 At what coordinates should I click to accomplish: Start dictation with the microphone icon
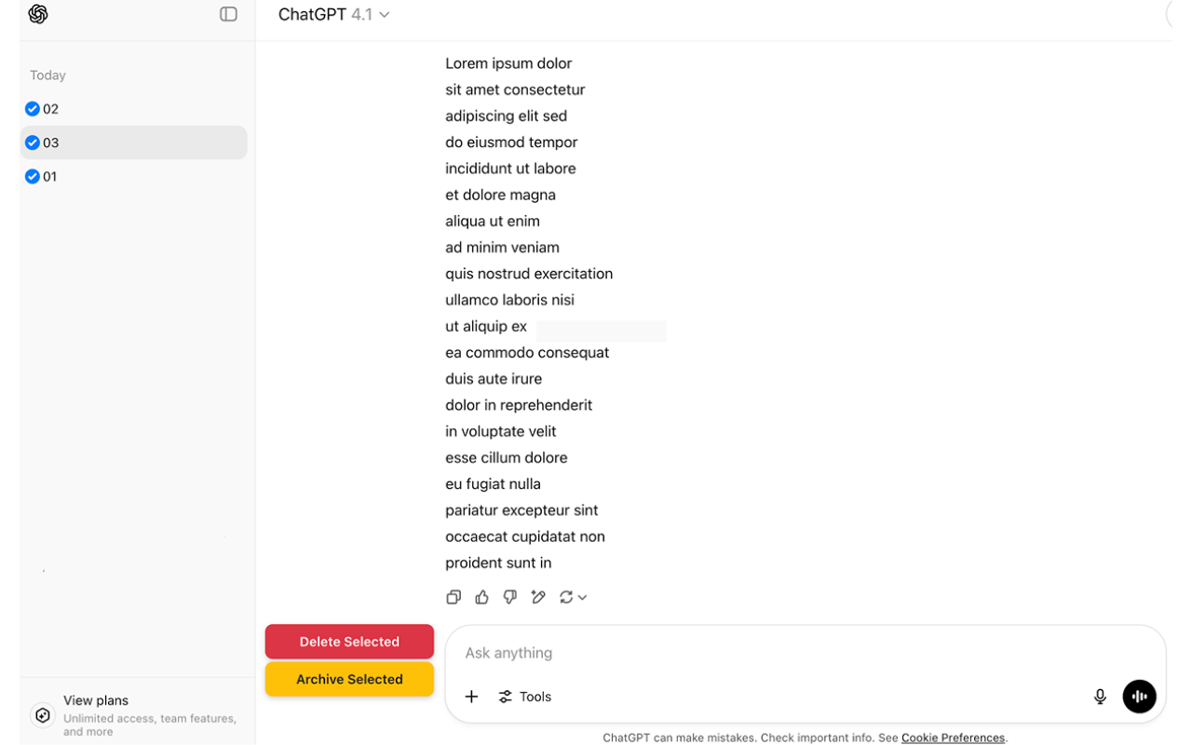[1100, 697]
